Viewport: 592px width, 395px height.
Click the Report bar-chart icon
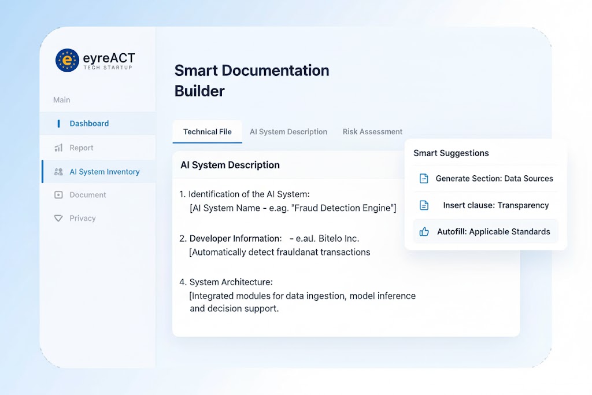pos(57,147)
